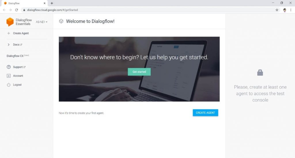Click the site padlock icon in address bar

point(24,10)
